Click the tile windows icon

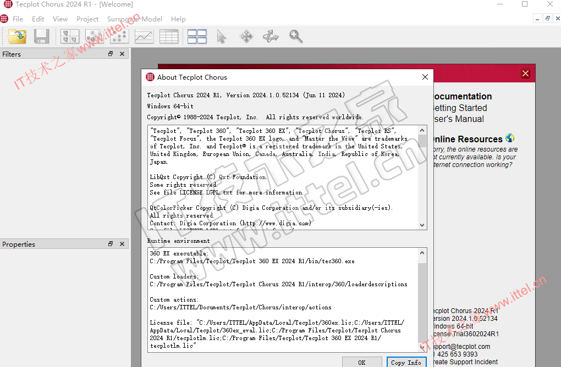[197, 36]
